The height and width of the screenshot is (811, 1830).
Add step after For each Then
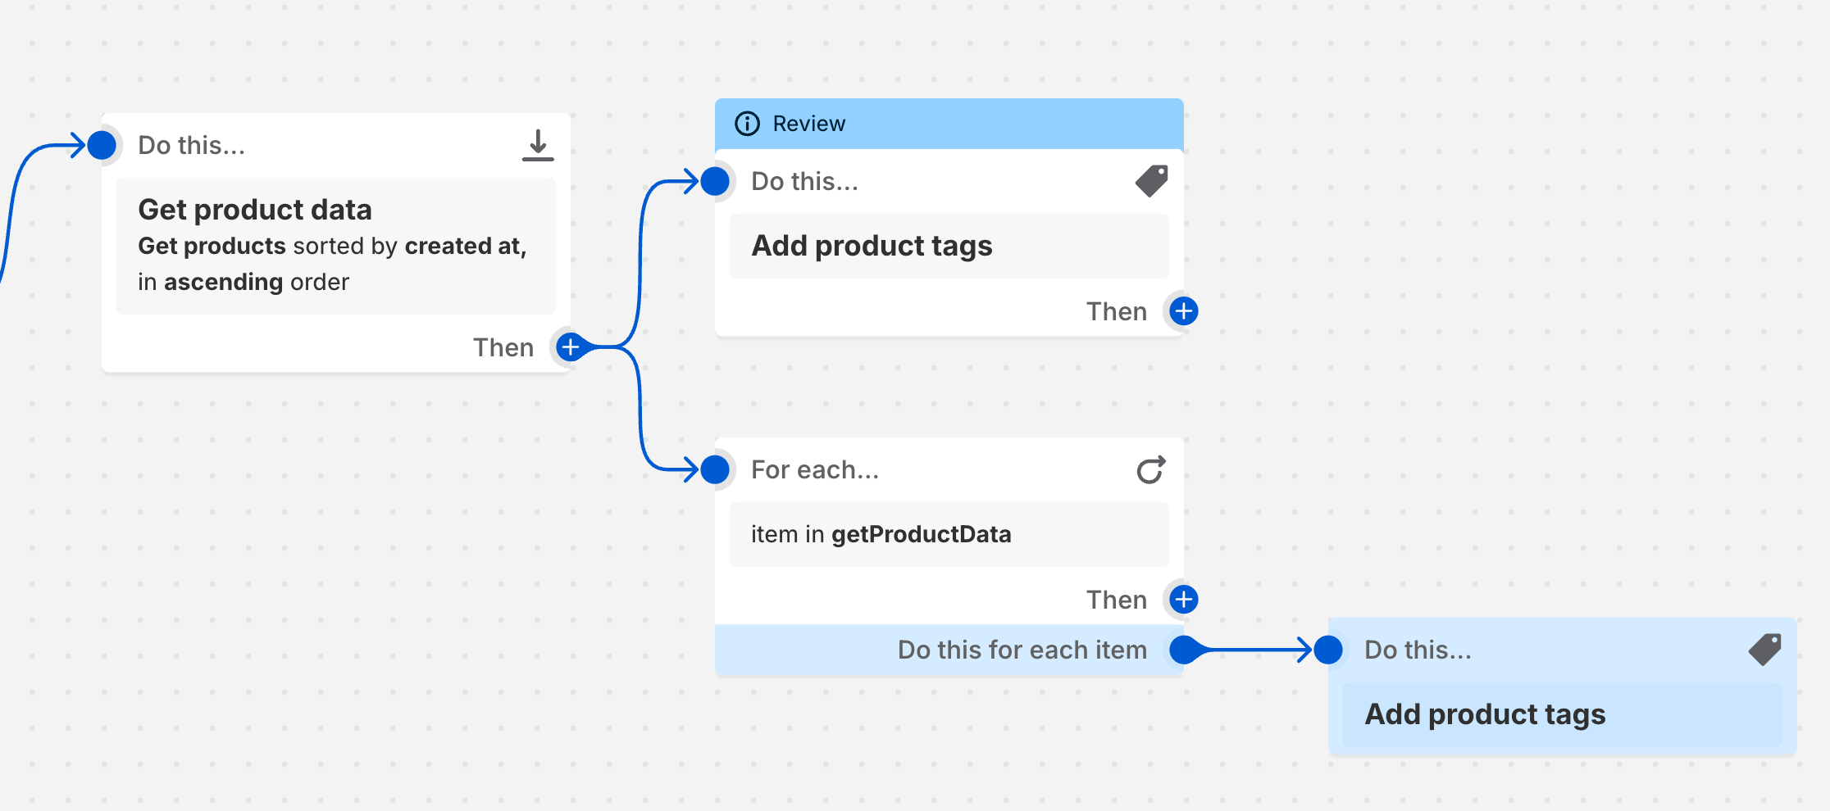point(1183,600)
